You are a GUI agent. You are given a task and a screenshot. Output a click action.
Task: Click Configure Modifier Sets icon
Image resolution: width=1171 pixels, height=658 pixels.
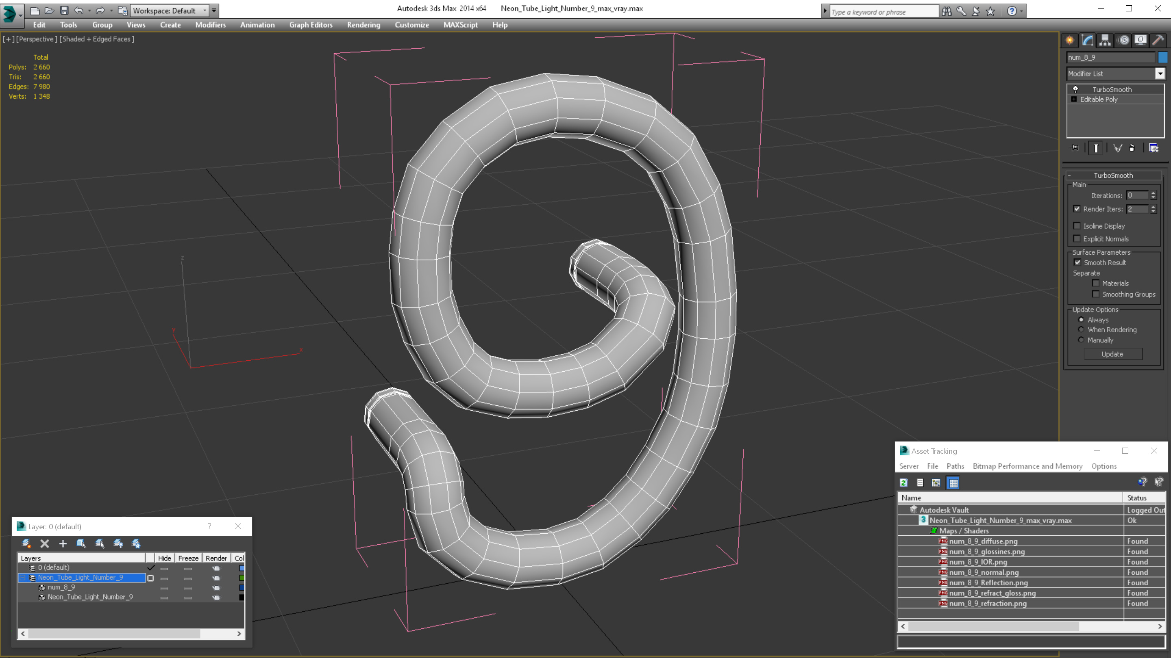(x=1154, y=148)
